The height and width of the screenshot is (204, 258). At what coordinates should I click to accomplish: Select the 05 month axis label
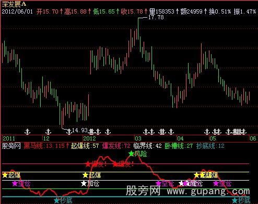213,138
